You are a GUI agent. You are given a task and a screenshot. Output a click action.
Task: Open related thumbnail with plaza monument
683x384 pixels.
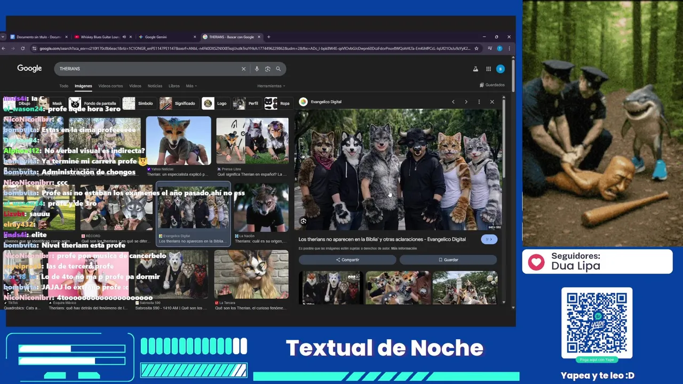[x=465, y=287]
